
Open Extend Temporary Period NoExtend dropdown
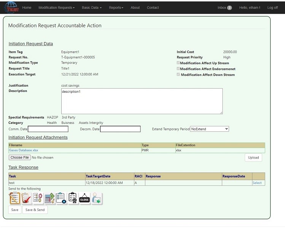pos(209,129)
